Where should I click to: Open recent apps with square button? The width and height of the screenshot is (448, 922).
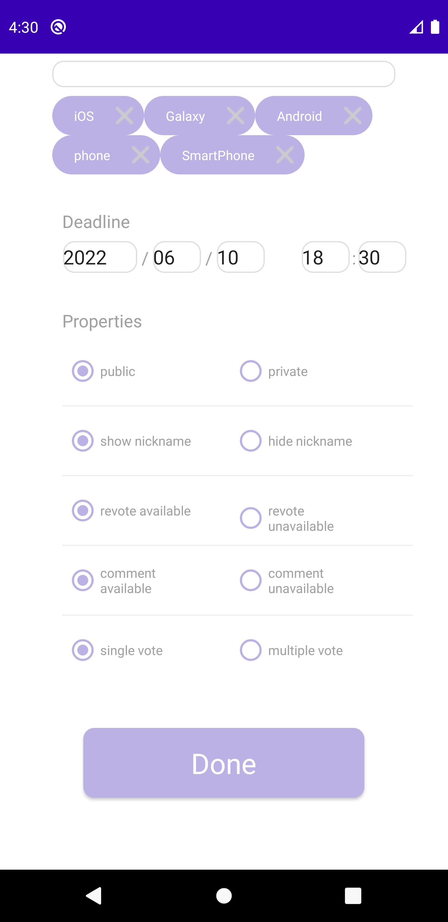353,896
